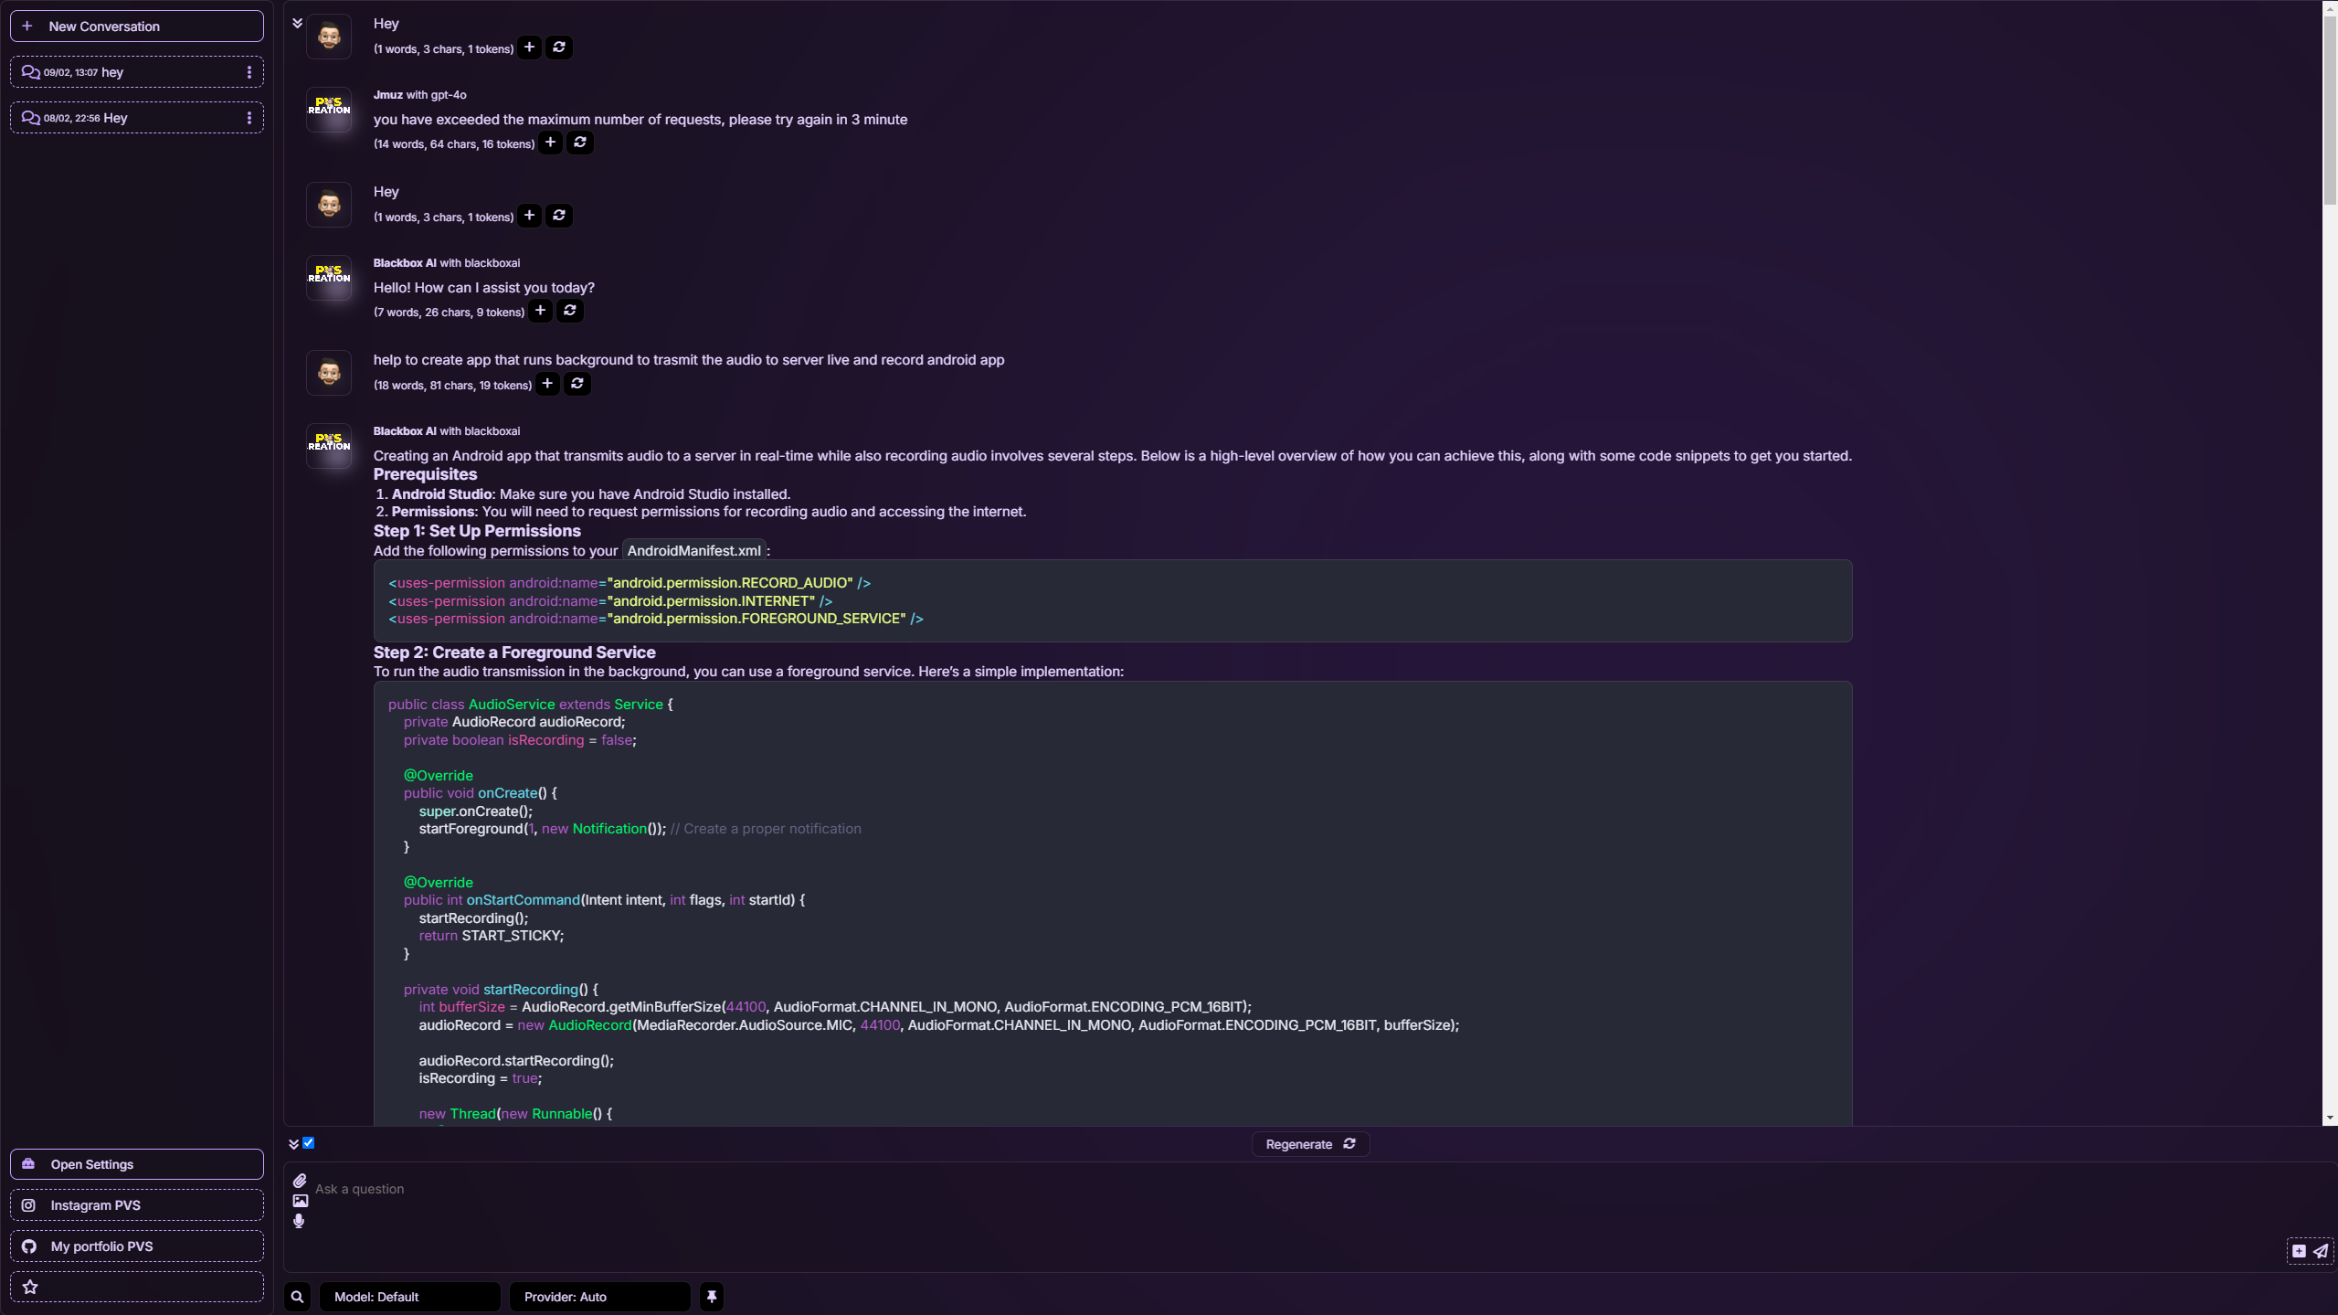Collapse chat using top double-chevron arrow
Screen dimensions: 2338x1315
pos(297,23)
